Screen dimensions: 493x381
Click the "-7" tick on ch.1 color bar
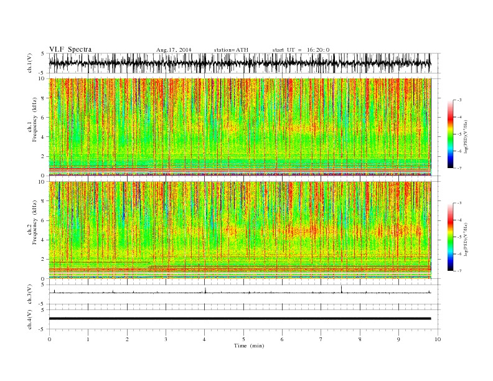coord(459,168)
